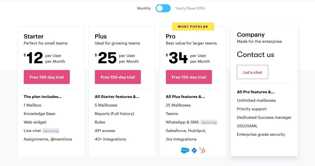Select the Monthly billing label
The height and width of the screenshot is (166, 315).
pyautogui.click(x=144, y=8)
